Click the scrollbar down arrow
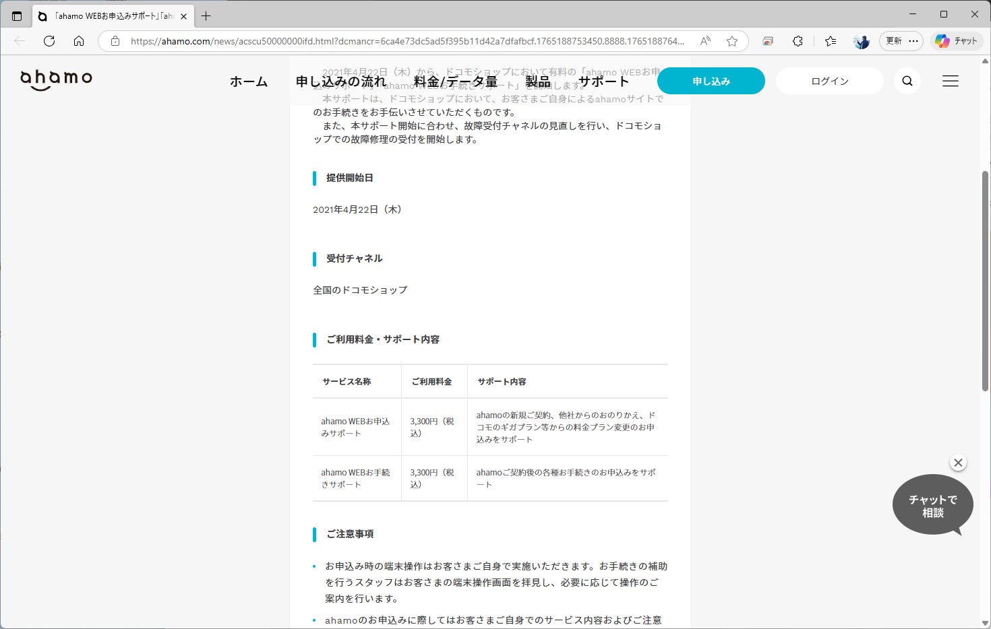This screenshot has height=629, width=991. (986, 623)
